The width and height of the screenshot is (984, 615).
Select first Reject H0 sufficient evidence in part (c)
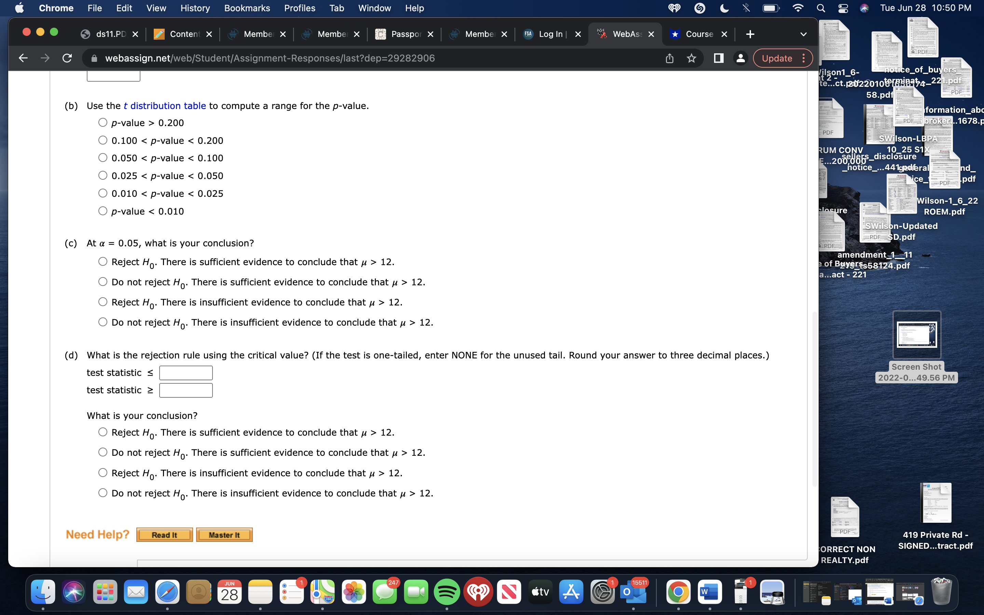103,261
